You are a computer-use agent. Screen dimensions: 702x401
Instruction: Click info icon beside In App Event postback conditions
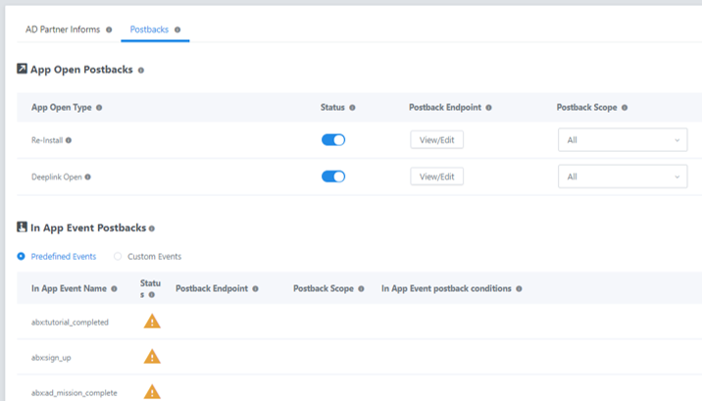click(519, 289)
